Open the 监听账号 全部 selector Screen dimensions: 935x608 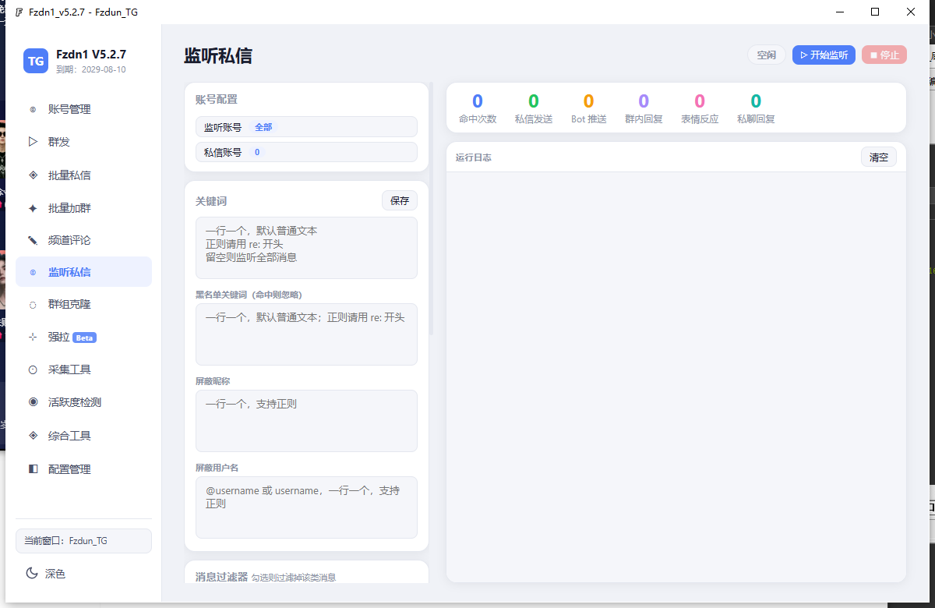306,127
